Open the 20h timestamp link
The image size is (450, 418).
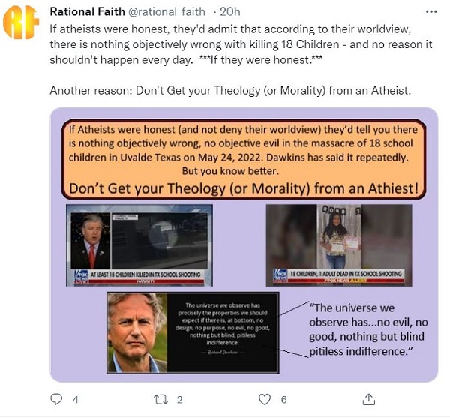230,12
